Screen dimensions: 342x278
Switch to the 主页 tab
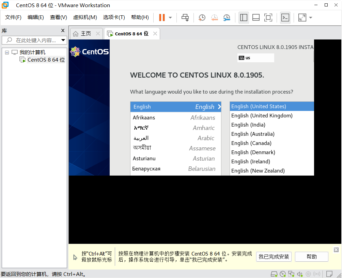[85, 34]
